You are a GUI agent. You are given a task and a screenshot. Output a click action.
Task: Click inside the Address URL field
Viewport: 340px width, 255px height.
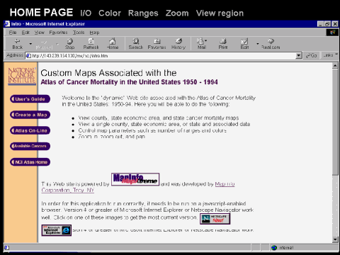[161, 56]
